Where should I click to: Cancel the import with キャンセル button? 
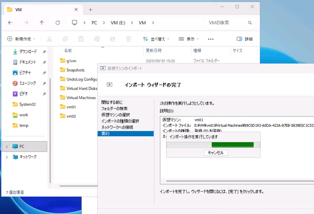(x=216, y=153)
